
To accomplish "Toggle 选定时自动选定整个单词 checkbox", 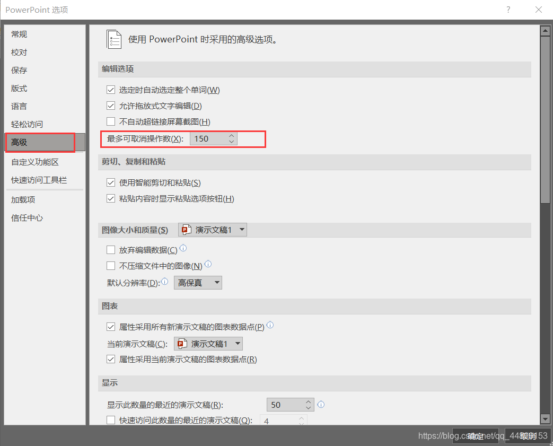I will point(111,90).
